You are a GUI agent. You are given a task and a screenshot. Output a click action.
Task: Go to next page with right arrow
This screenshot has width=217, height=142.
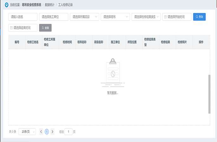click(x=53, y=132)
